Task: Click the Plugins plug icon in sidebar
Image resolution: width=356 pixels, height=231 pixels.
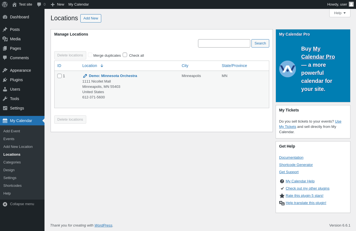Action: click(x=5, y=80)
